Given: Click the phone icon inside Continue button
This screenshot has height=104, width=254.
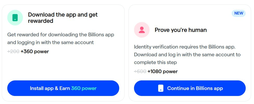Looking at the screenshot, I should [x=161, y=88].
